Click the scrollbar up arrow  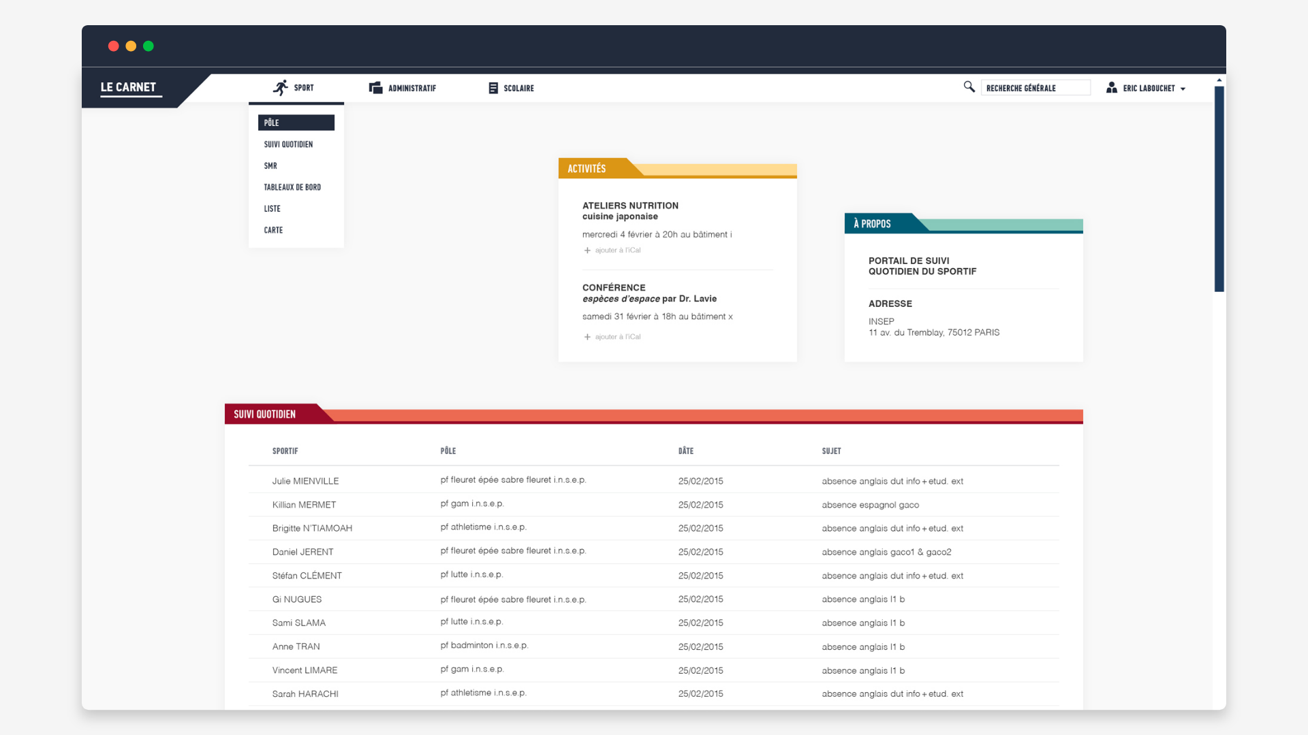pyautogui.click(x=1219, y=80)
